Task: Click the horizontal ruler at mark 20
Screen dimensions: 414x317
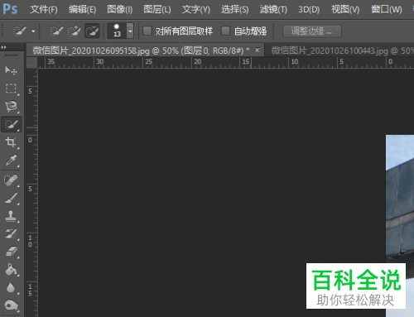Action: [197, 62]
